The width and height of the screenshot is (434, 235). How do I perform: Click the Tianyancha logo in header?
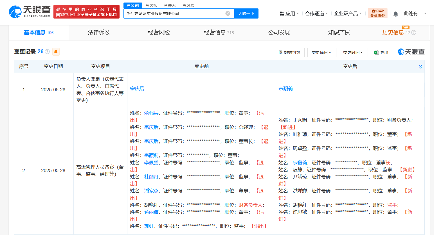coord(30,12)
